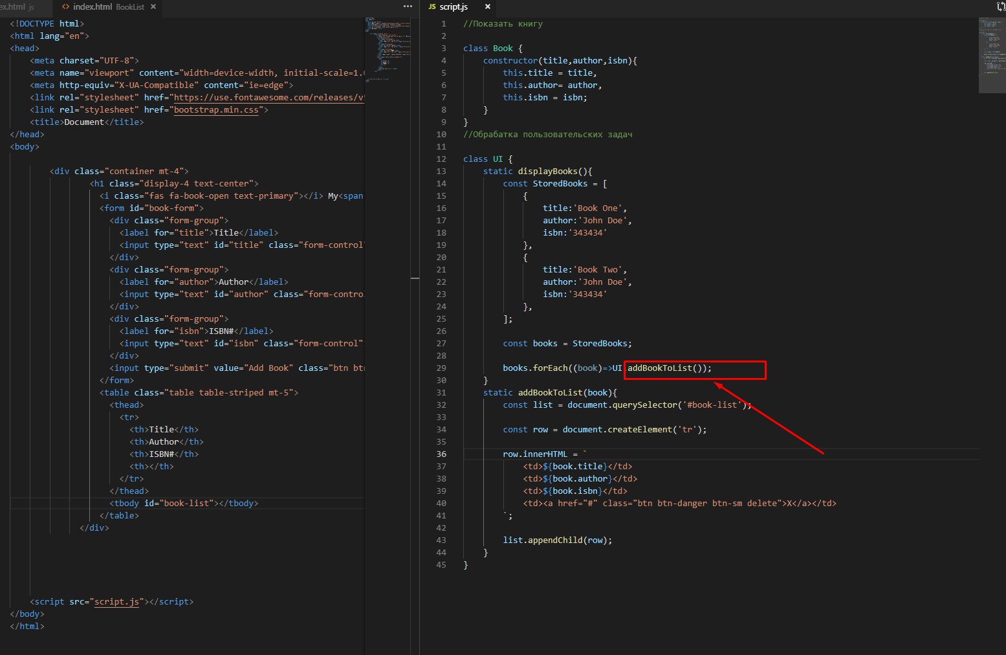Close the index.html BookList tab
The height and width of the screenshot is (655, 1006).
(x=153, y=6)
